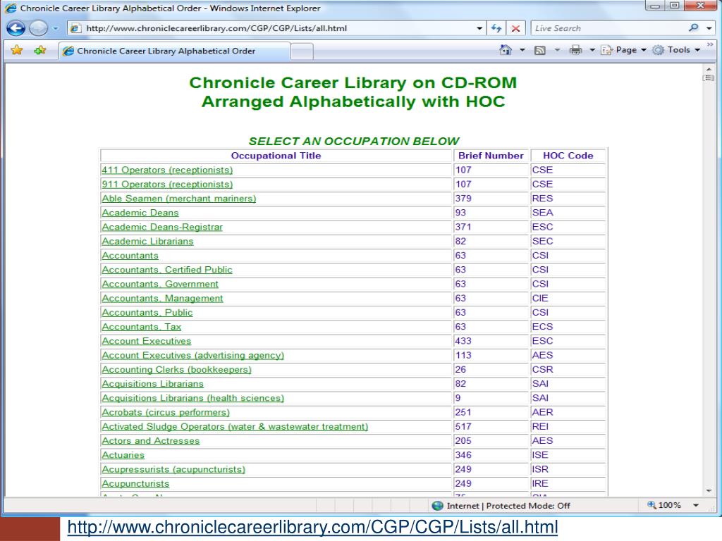Open the 411 Operators (receptionists) link
The height and width of the screenshot is (541, 722).
pos(167,170)
